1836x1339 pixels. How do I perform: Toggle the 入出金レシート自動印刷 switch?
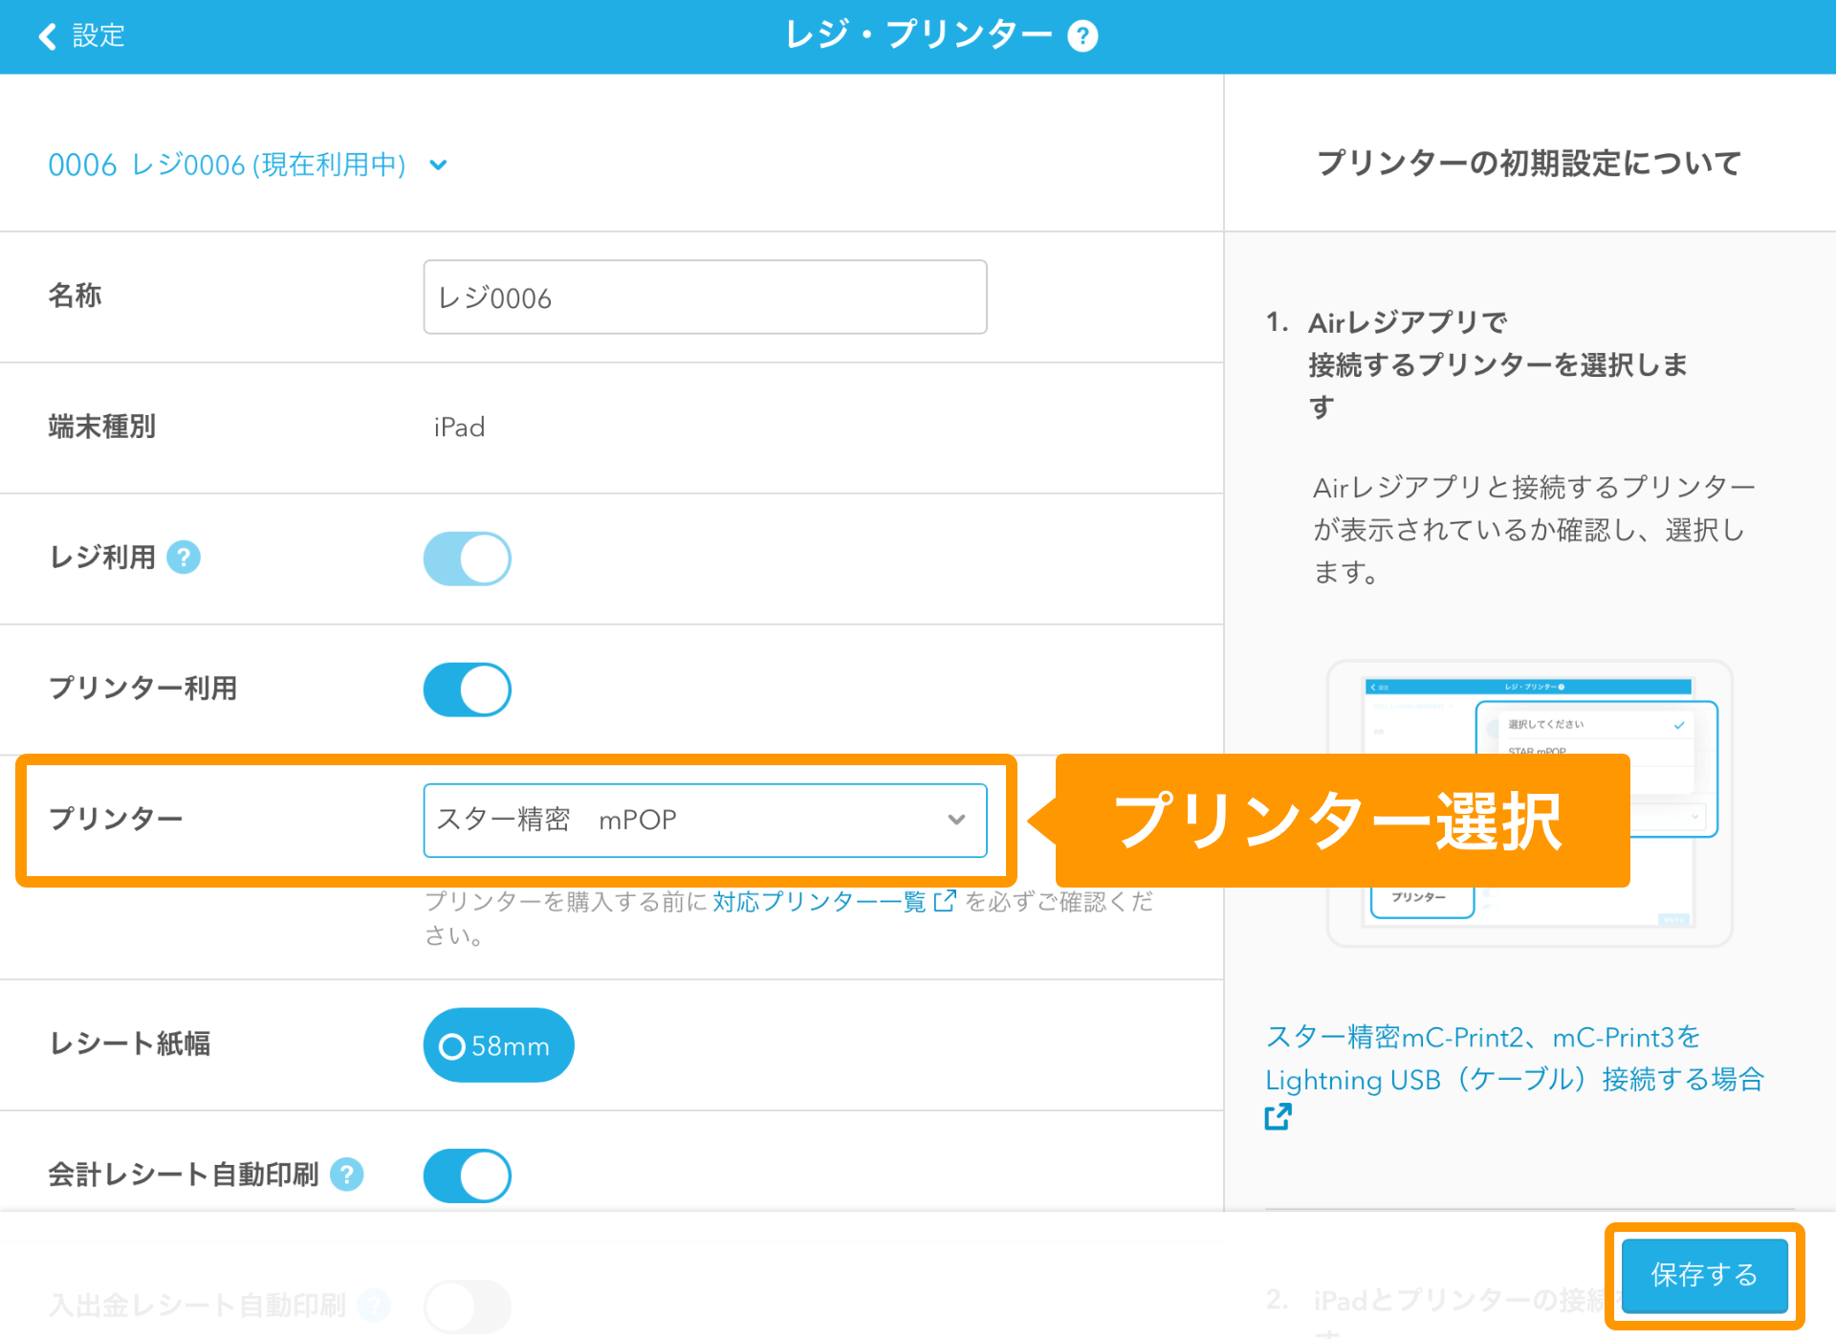(x=468, y=1306)
